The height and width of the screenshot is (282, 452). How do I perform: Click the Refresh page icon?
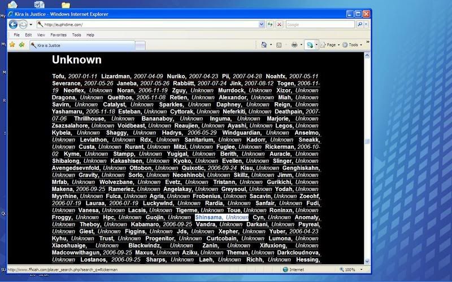coord(271,24)
